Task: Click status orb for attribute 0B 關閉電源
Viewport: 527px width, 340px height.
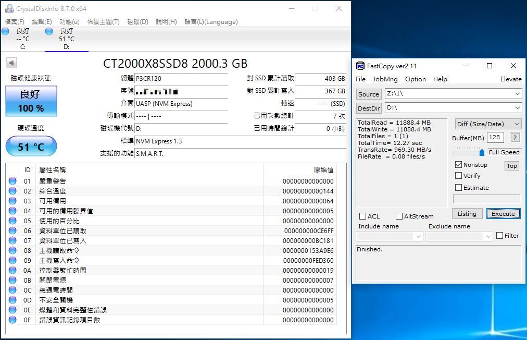Action: pyautogui.click(x=12, y=280)
